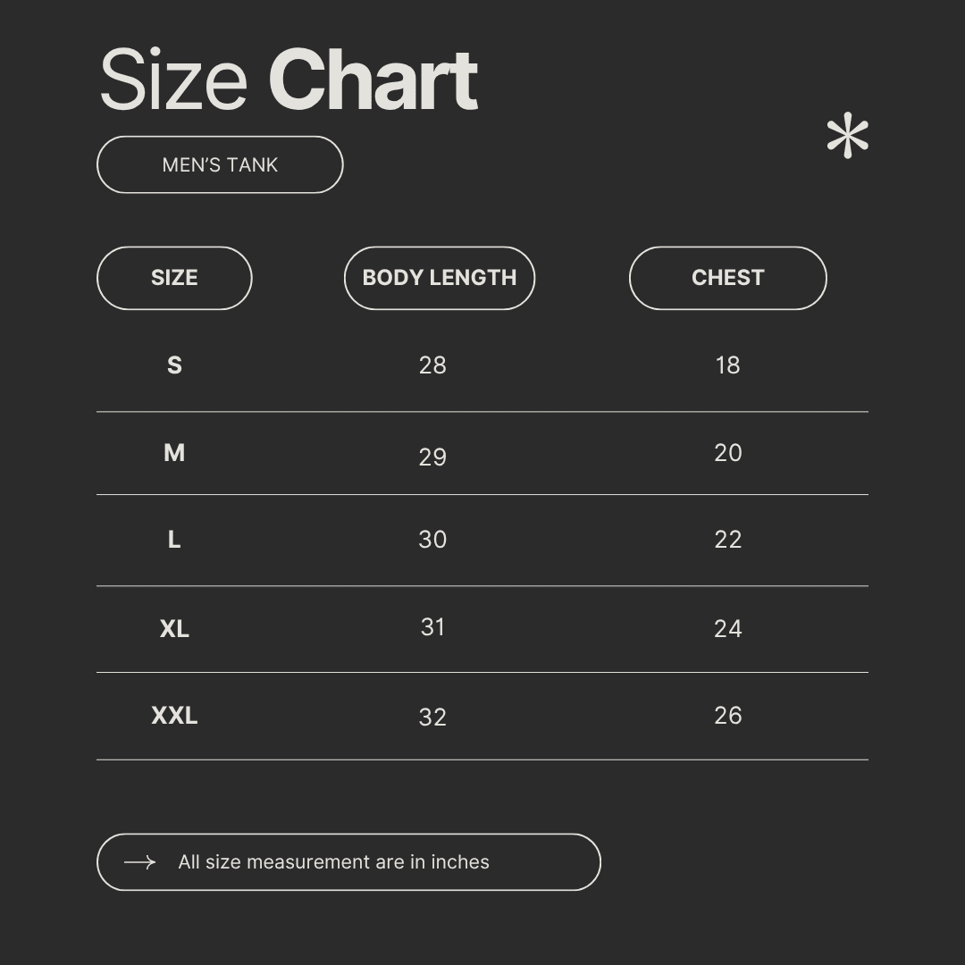Click chest value 26
Viewport: 965px width, 965px height.
pyautogui.click(x=727, y=716)
